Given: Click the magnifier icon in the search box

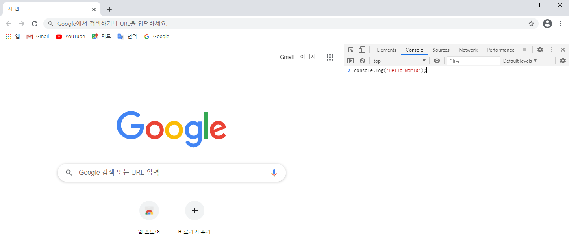Looking at the screenshot, I should pos(69,173).
